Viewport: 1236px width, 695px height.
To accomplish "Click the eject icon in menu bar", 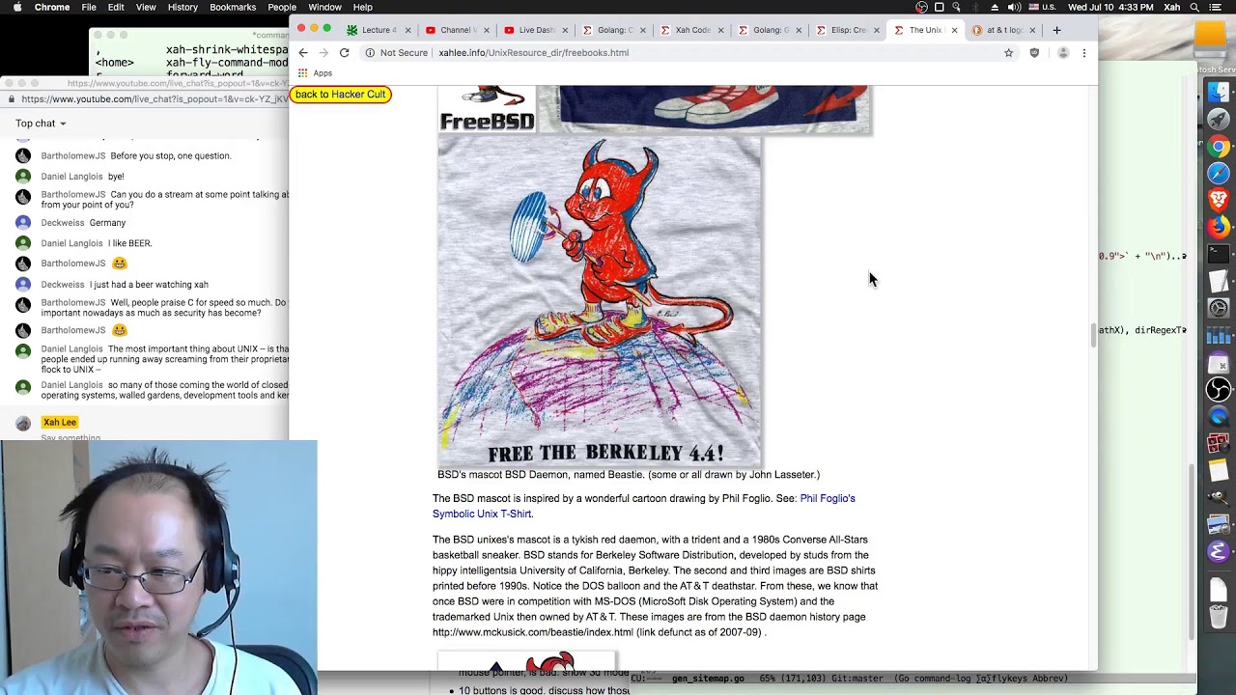I will click(995, 7).
